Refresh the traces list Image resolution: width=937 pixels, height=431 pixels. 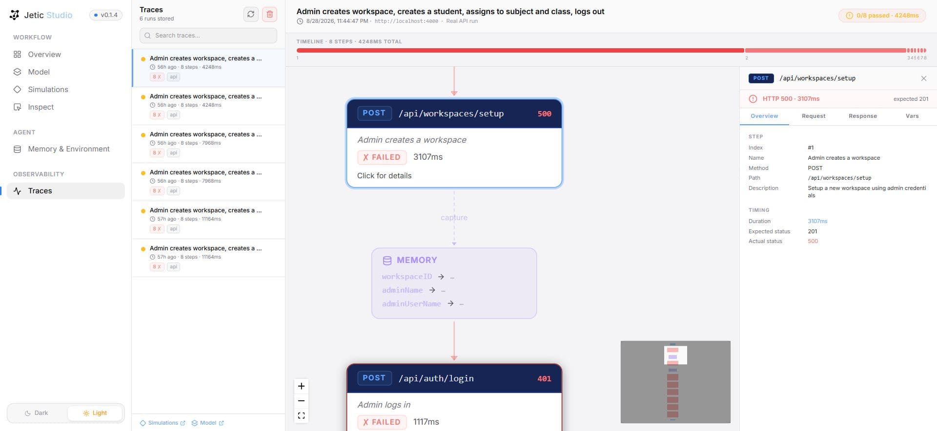tap(251, 14)
